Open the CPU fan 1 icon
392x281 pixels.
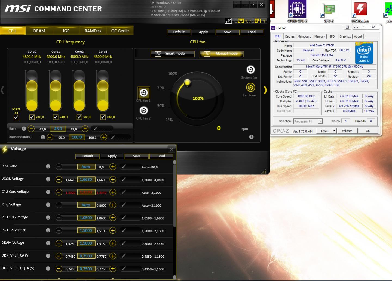[x=144, y=93]
